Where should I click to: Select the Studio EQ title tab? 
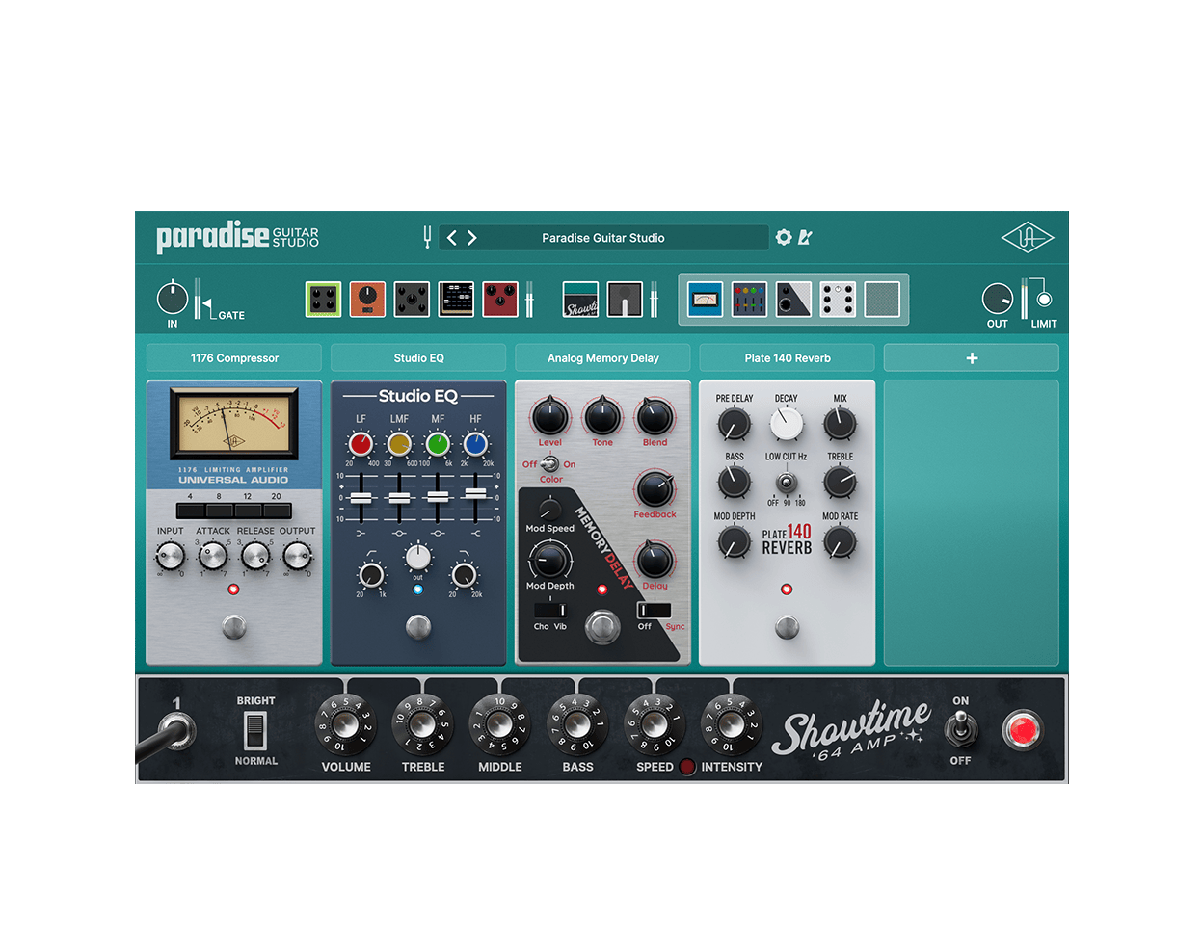[418, 357]
